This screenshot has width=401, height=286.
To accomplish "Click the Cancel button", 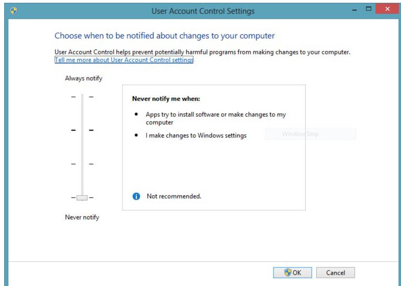I will [335, 273].
